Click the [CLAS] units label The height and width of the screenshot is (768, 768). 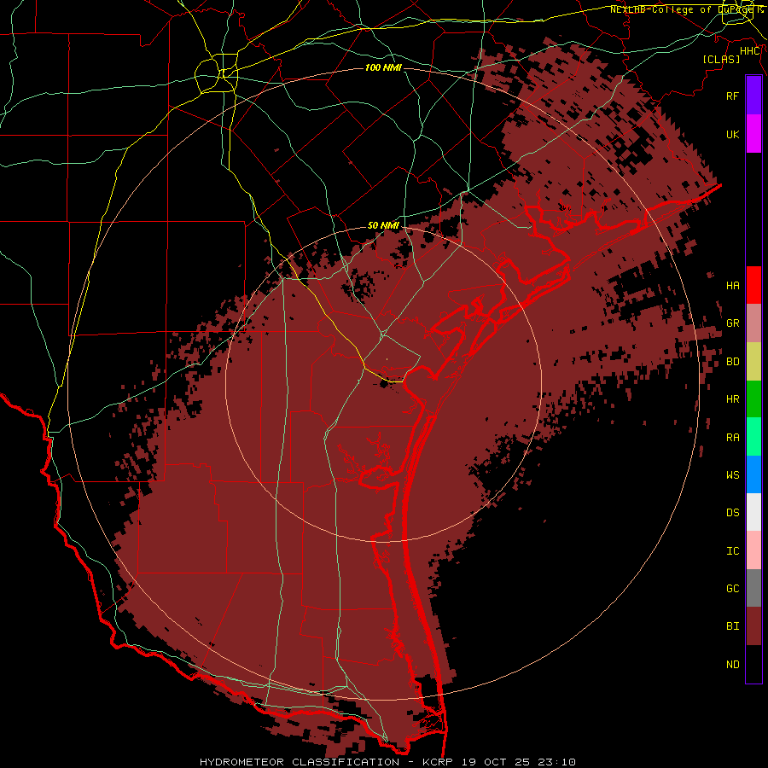pos(721,59)
